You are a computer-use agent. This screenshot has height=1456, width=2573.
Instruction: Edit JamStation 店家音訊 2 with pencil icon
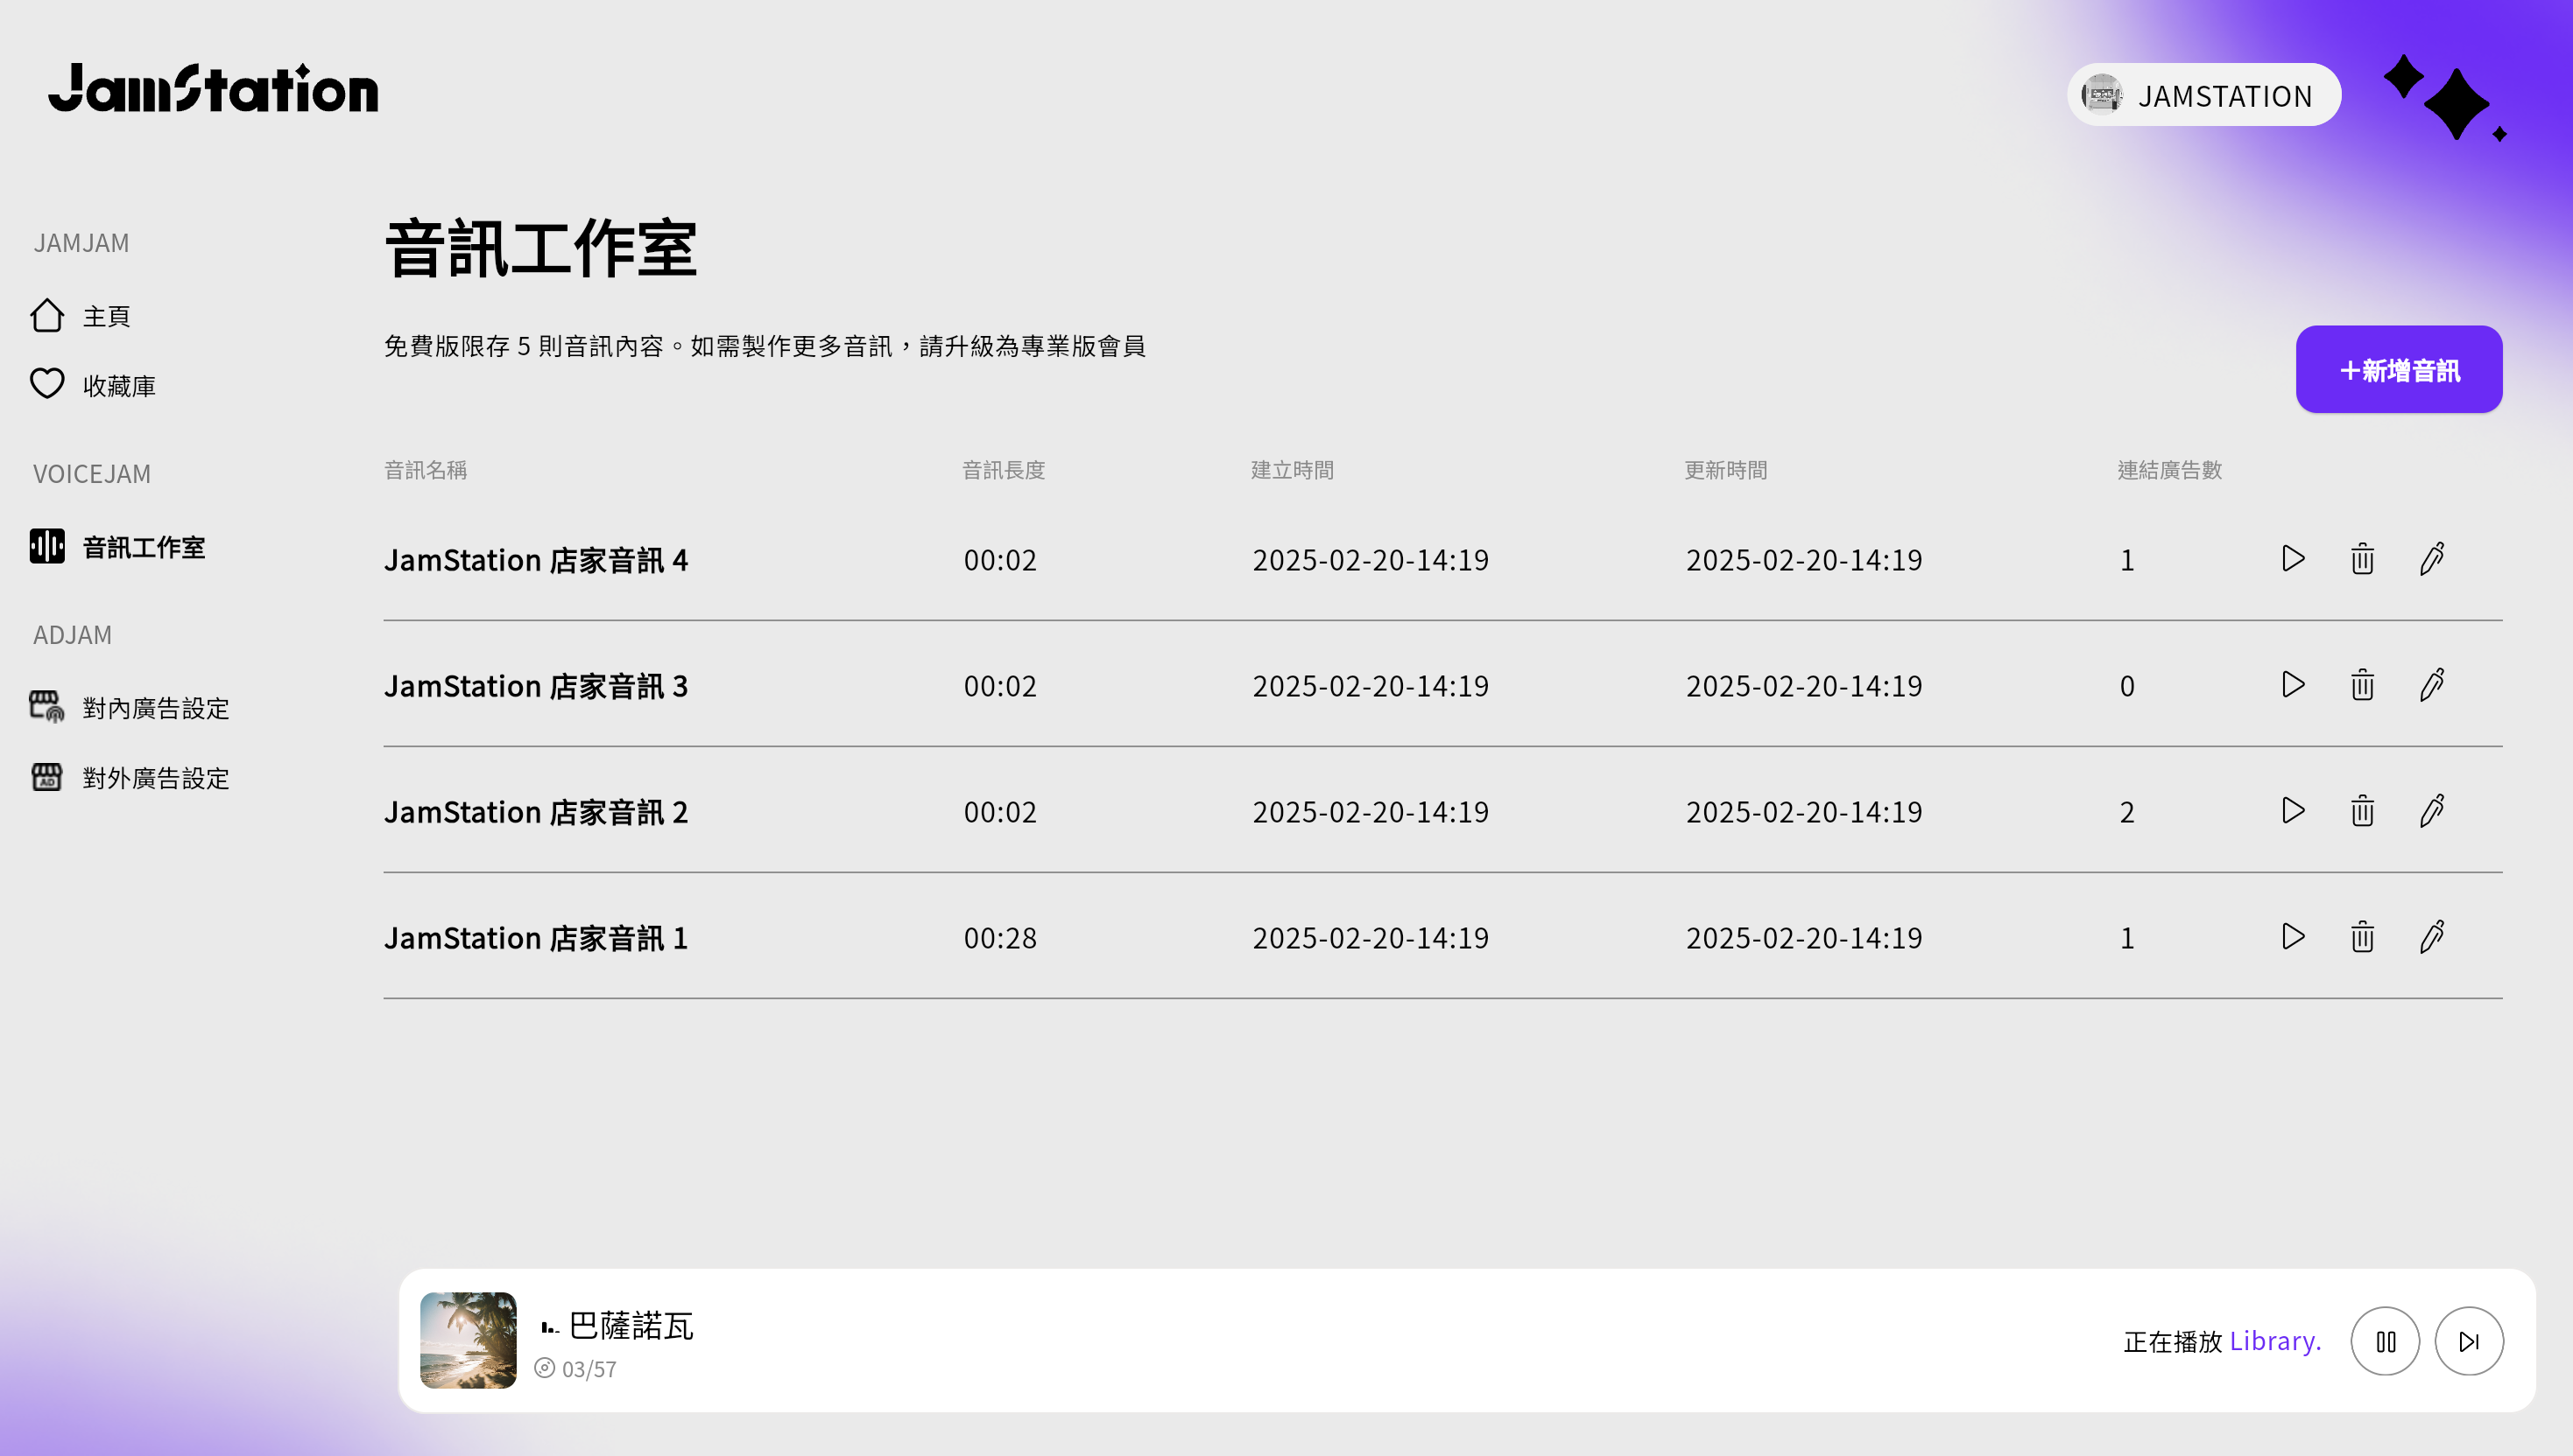point(2432,811)
